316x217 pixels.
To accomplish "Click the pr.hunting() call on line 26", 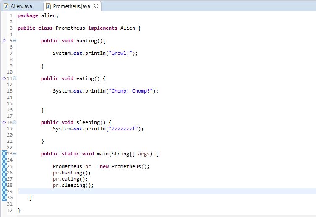I will (x=72, y=173).
